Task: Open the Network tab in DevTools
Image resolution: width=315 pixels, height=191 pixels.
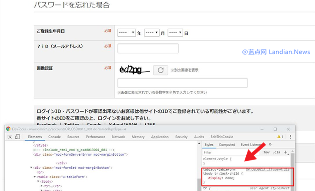Action: pos(118,137)
